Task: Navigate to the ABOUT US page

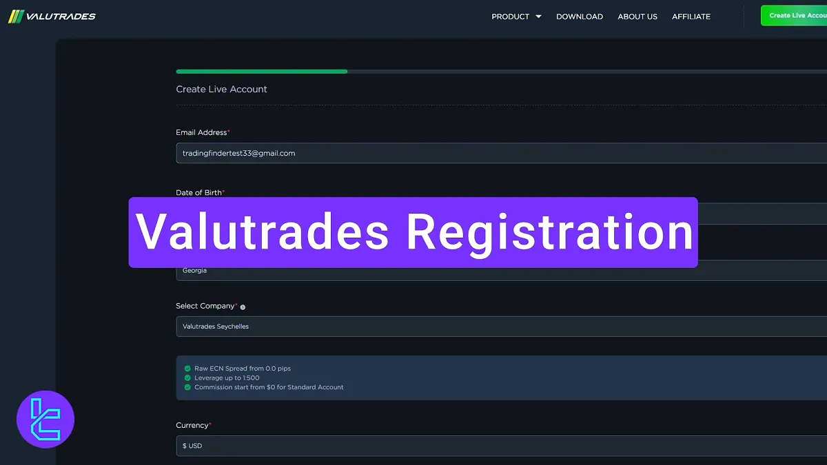Action: pyautogui.click(x=637, y=16)
